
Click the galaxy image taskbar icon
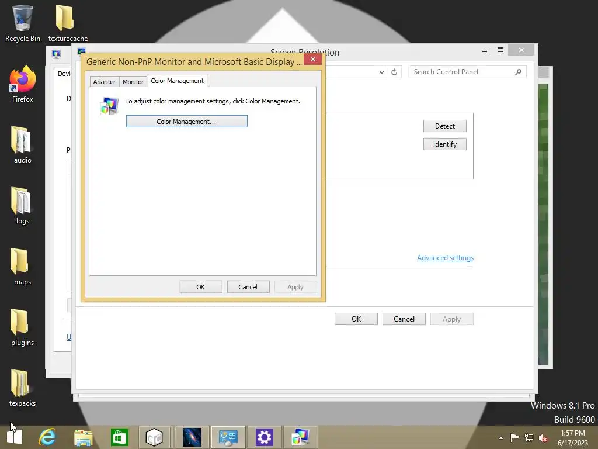click(x=192, y=437)
